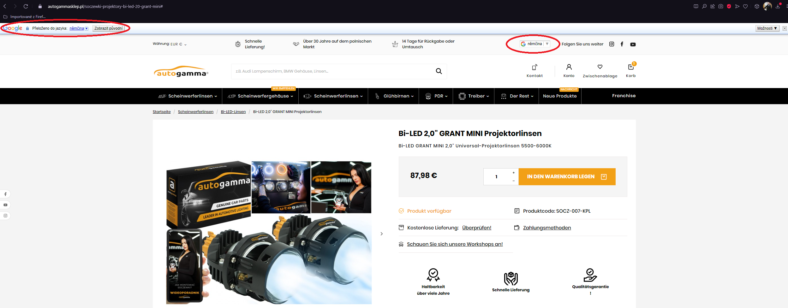The image size is (788, 308).
Task: Open the Kontakt phone icon
Action: [534, 67]
